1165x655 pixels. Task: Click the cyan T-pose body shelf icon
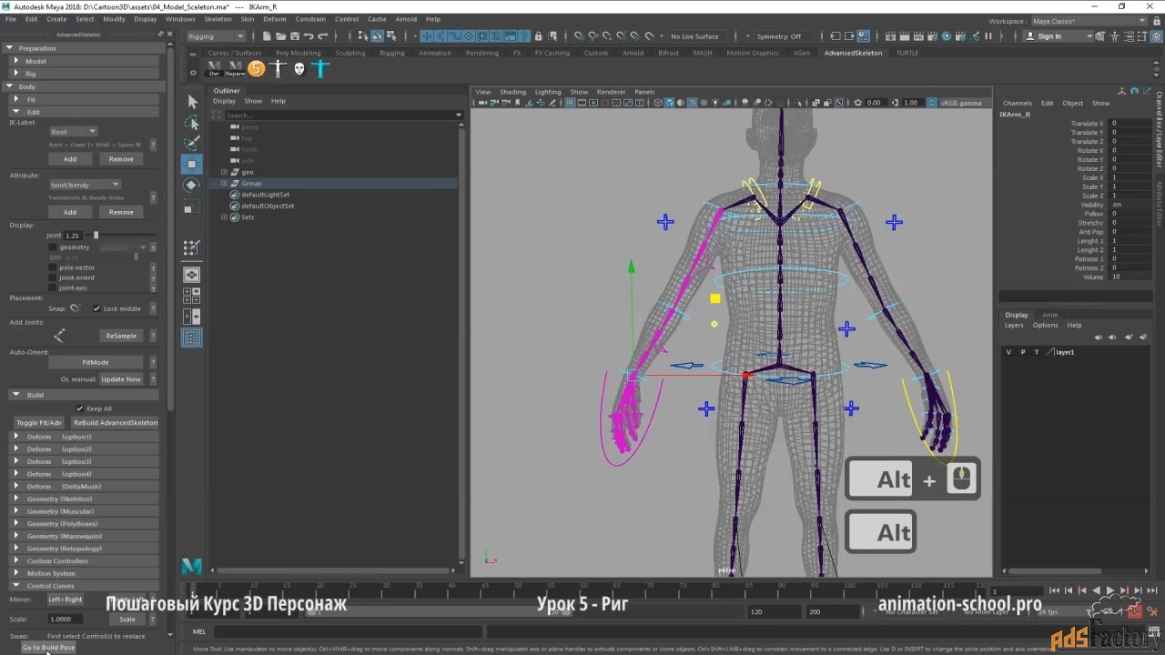coord(319,68)
